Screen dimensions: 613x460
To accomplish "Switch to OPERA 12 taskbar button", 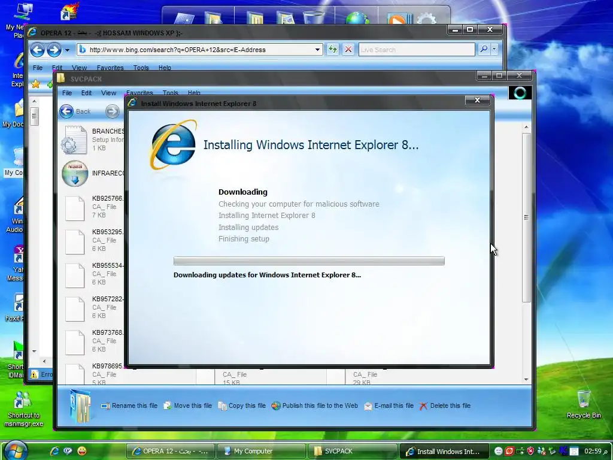I will (x=171, y=452).
